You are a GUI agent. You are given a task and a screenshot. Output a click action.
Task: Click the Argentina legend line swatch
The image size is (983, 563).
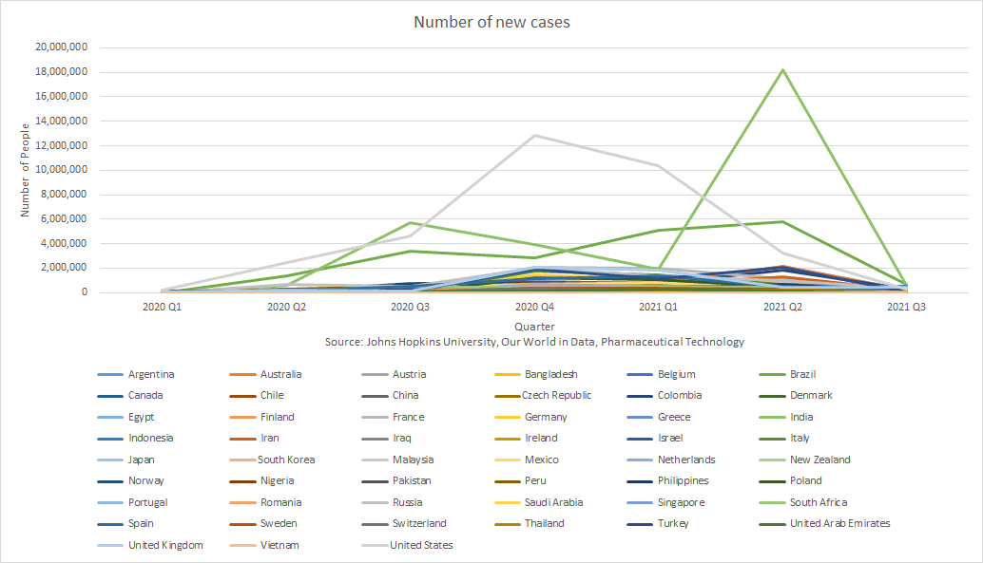tap(109, 374)
